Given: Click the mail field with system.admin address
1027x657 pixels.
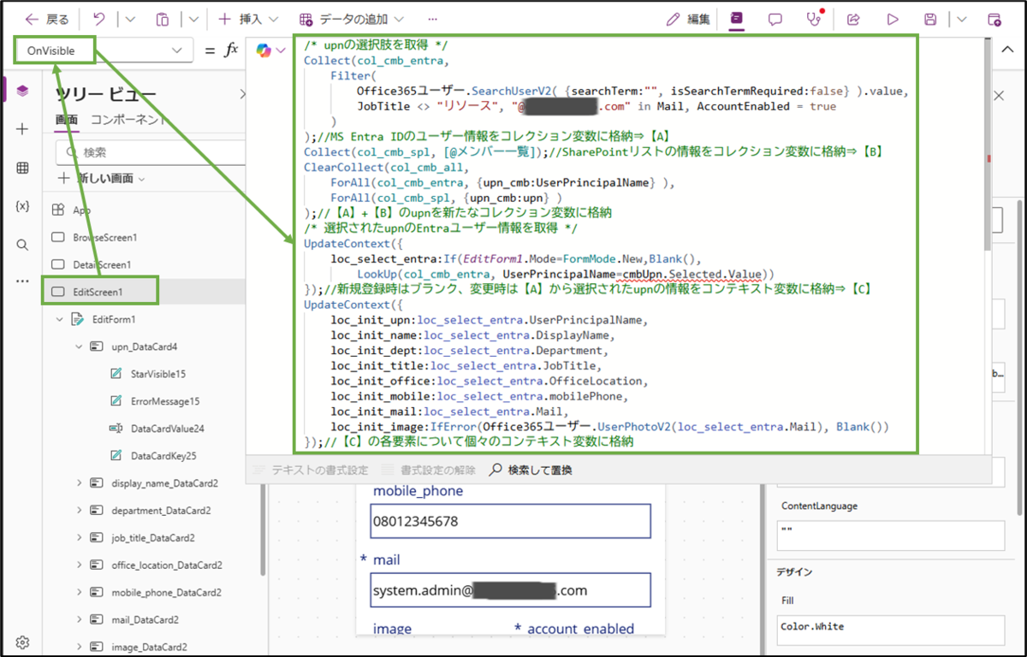Looking at the screenshot, I should click(511, 590).
